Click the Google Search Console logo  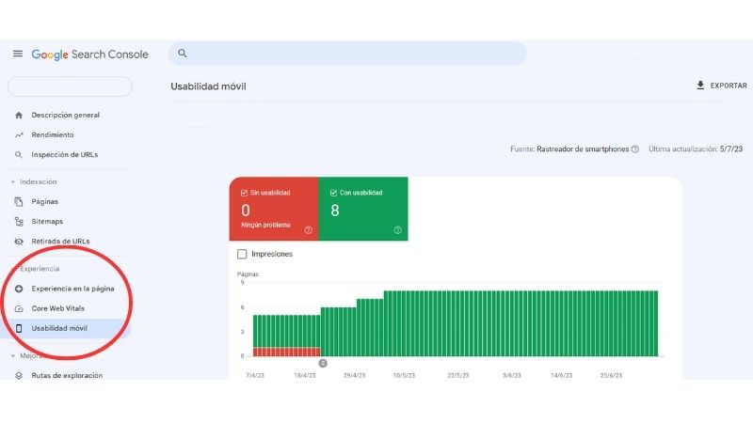89,55
